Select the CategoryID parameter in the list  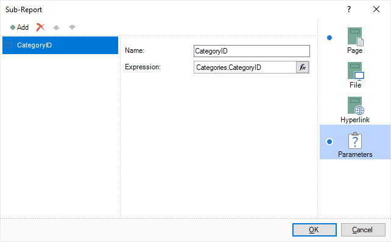60,45
